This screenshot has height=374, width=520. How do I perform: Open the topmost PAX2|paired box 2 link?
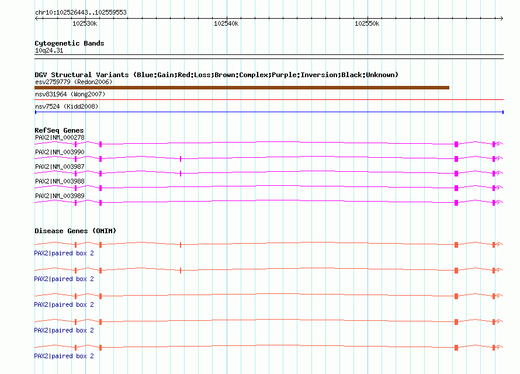tap(64, 253)
